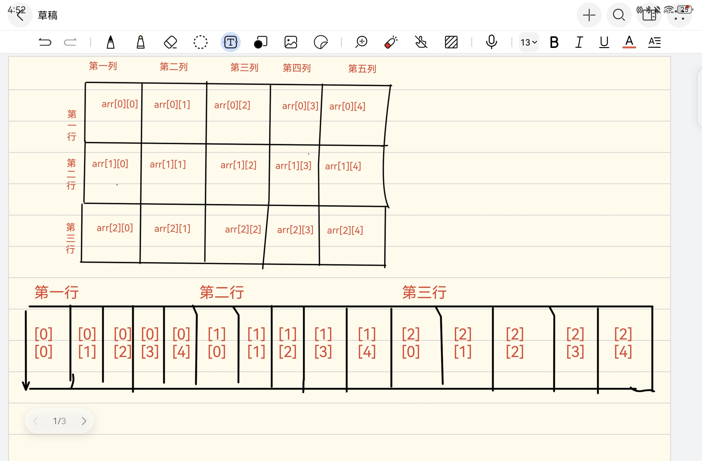Open the sticker tool
The width and height of the screenshot is (702, 461).
coord(321,42)
